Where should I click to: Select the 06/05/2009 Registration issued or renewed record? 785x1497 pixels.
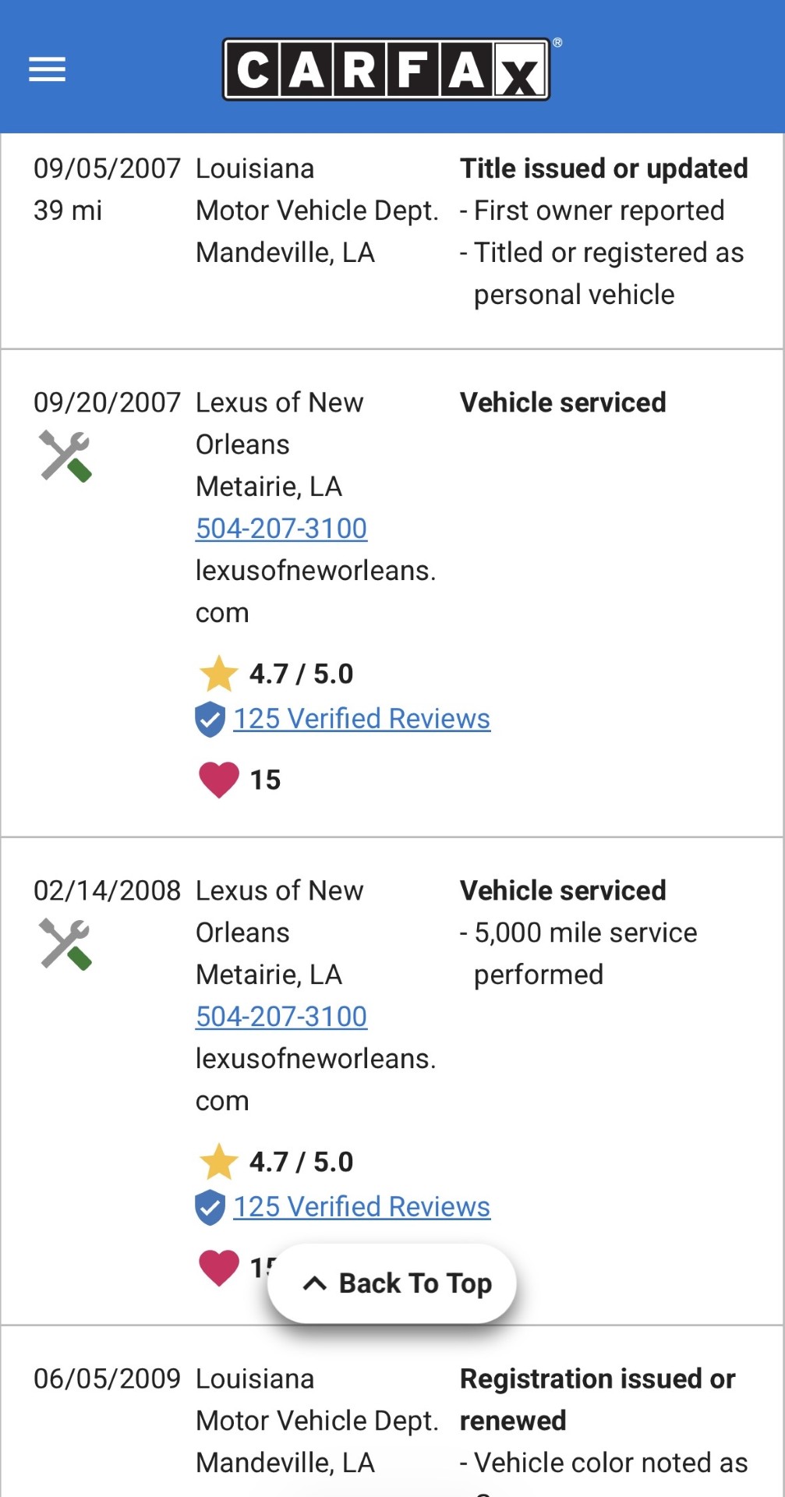[x=392, y=1411]
